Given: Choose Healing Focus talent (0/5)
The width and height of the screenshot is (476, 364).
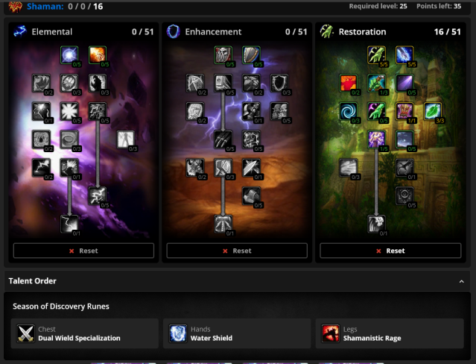Looking at the screenshot, I should 376,111.
